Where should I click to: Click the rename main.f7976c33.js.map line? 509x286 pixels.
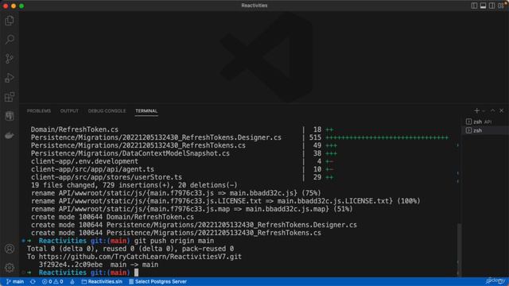pyautogui.click(x=192, y=209)
